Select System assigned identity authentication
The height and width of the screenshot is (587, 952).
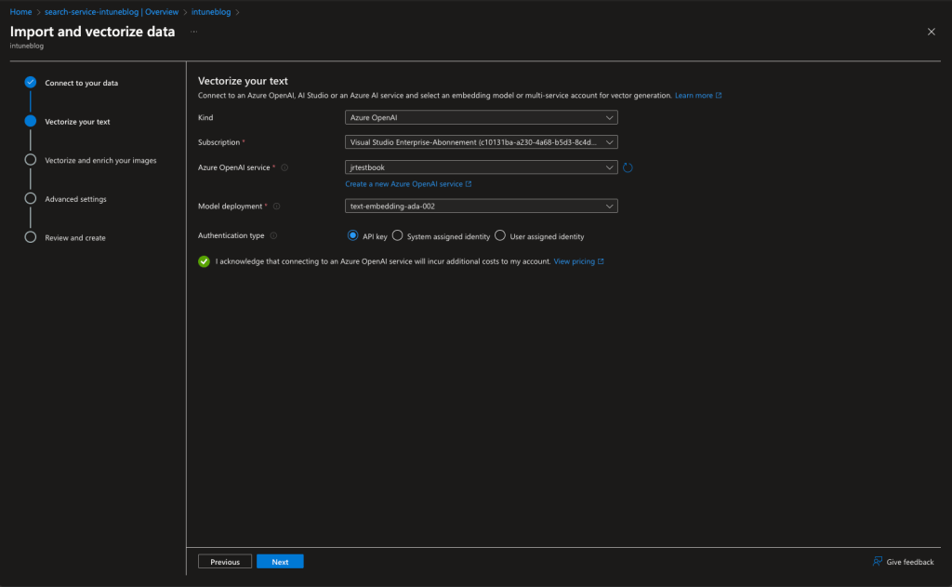[x=398, y=236]
